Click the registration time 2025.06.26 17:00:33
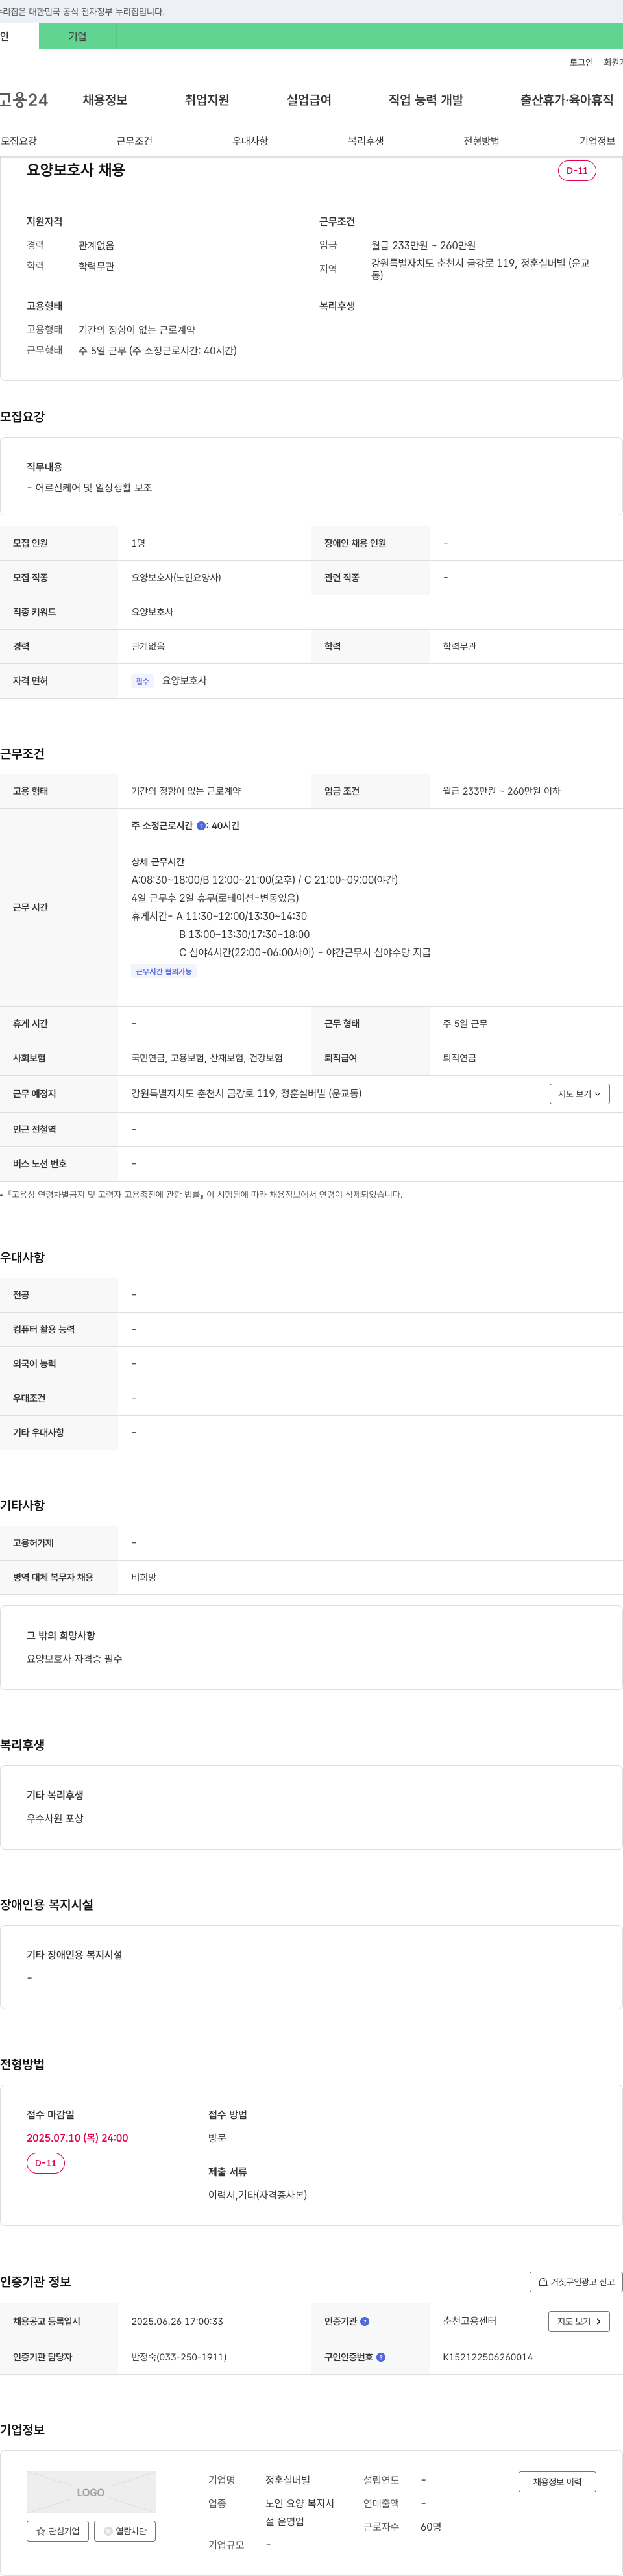623x2576 pixels. coord(177,2321)
